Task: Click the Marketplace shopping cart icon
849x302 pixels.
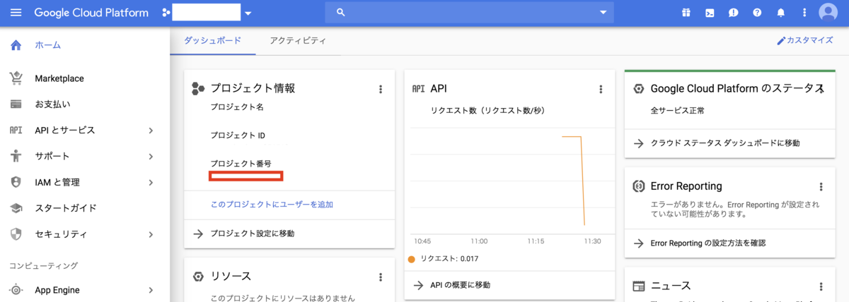Action: 16,78
